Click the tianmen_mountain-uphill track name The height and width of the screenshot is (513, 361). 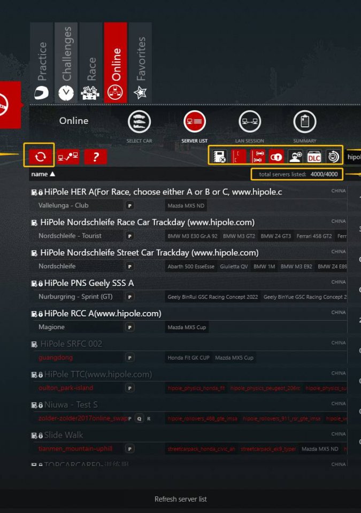[75, 448]
